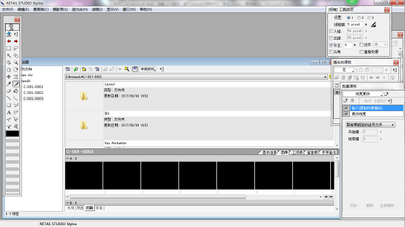Uncheck the 补正 checkbox
This screenshot has width=405, height=227.
coord(331,45)
